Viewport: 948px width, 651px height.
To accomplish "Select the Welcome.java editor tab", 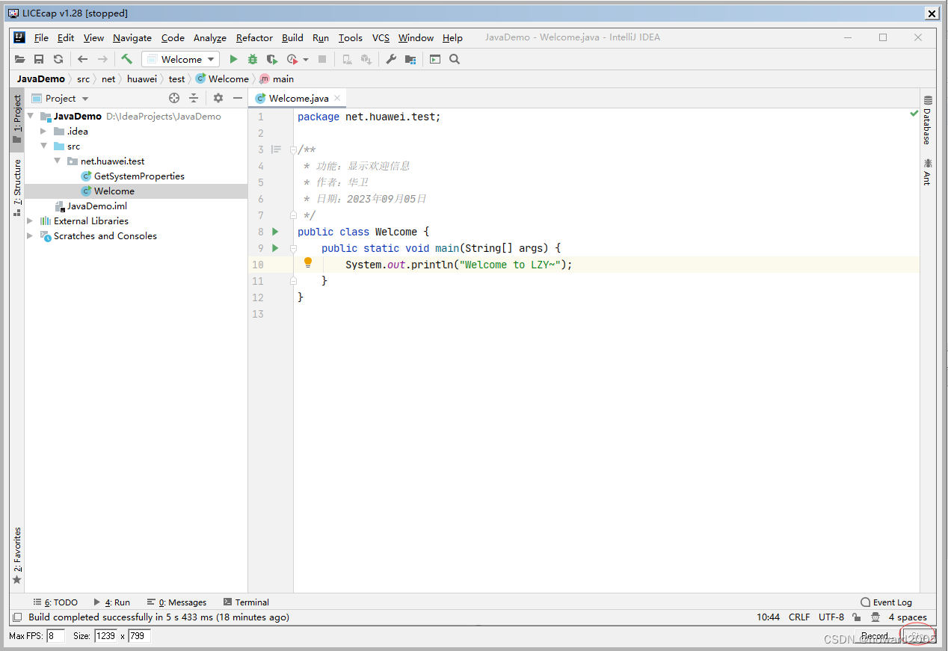I will pos(298,98).
